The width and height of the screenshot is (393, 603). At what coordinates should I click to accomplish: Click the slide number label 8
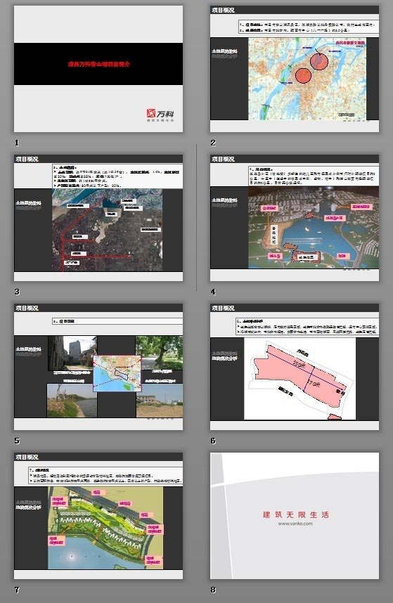[213, 590]
